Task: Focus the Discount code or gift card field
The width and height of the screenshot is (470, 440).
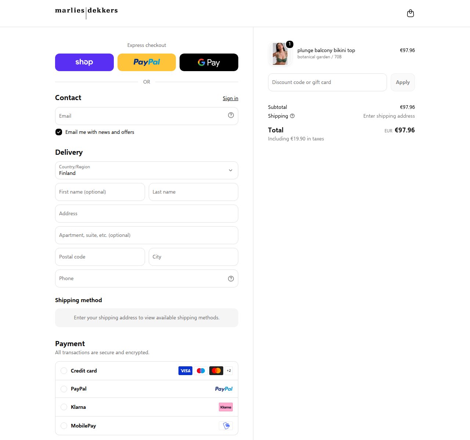Action: (x=328, y=82)
